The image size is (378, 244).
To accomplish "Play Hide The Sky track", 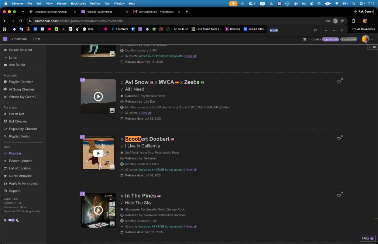I will point(98,210).
